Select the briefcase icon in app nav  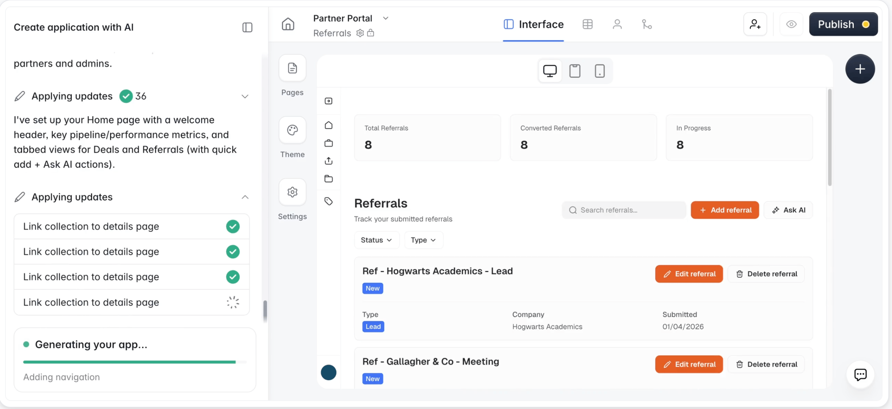pos(328,143)
